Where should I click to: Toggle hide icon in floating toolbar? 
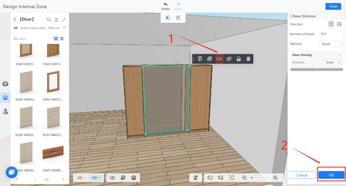[229, 59]
